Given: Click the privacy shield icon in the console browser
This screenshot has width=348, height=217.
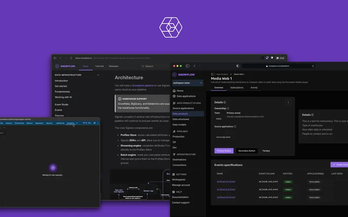Looking at the screenshot, I should (x=238, y=66).
